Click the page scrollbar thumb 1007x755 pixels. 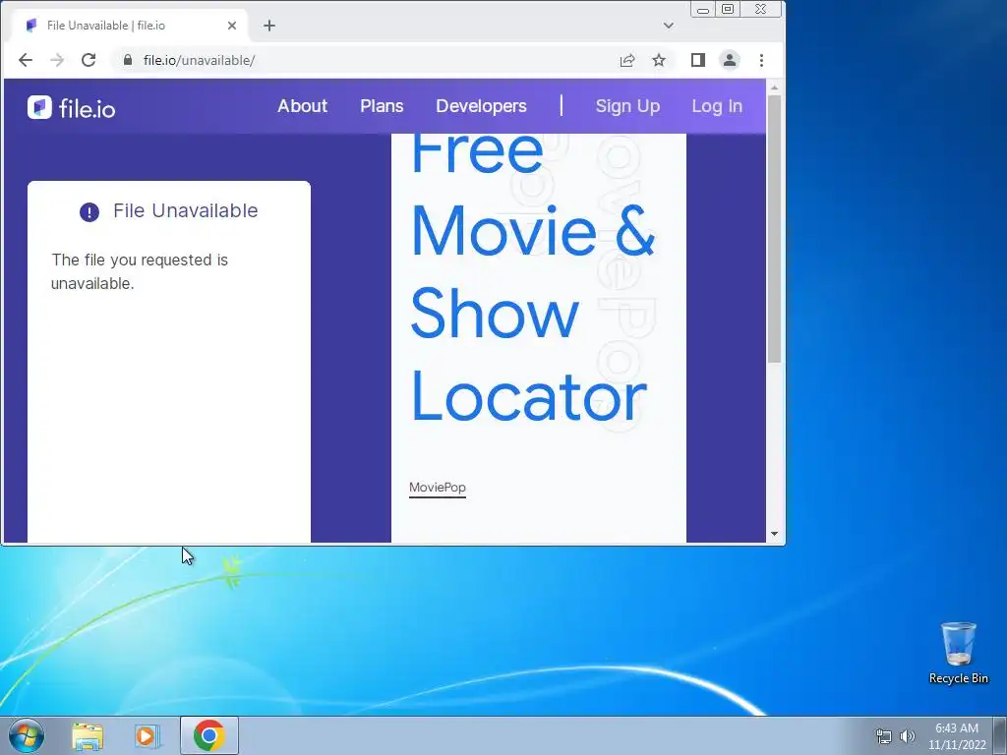[775, 229]
